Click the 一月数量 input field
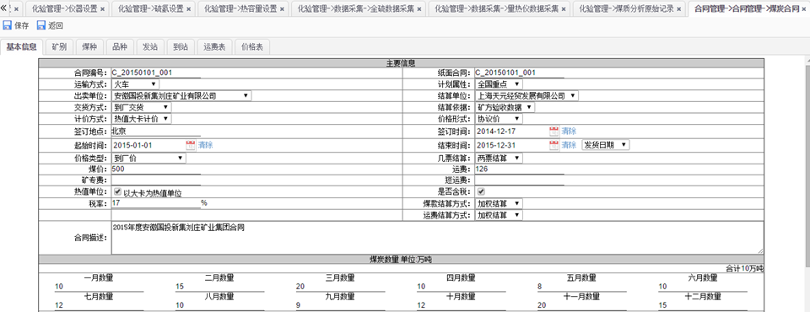 [99, 288]
